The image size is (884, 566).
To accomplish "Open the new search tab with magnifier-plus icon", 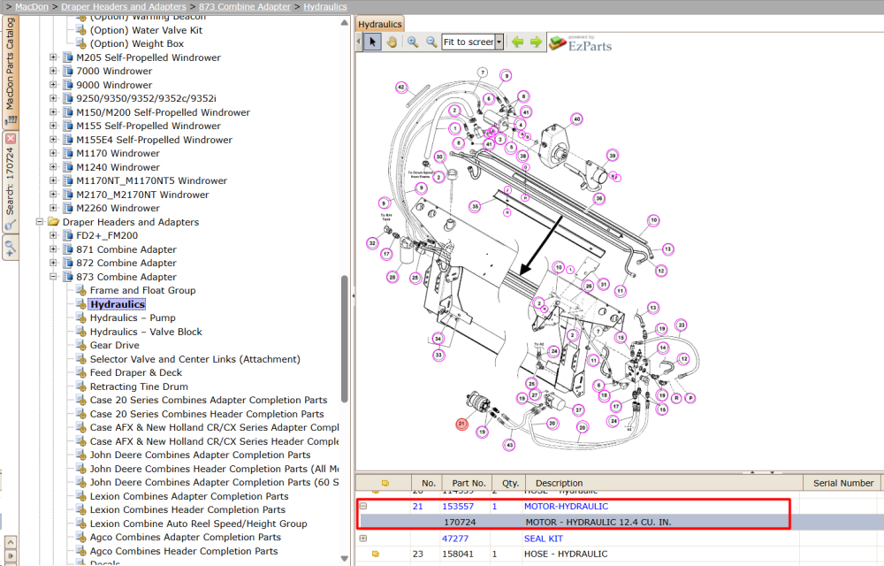I will click(10, 249).
